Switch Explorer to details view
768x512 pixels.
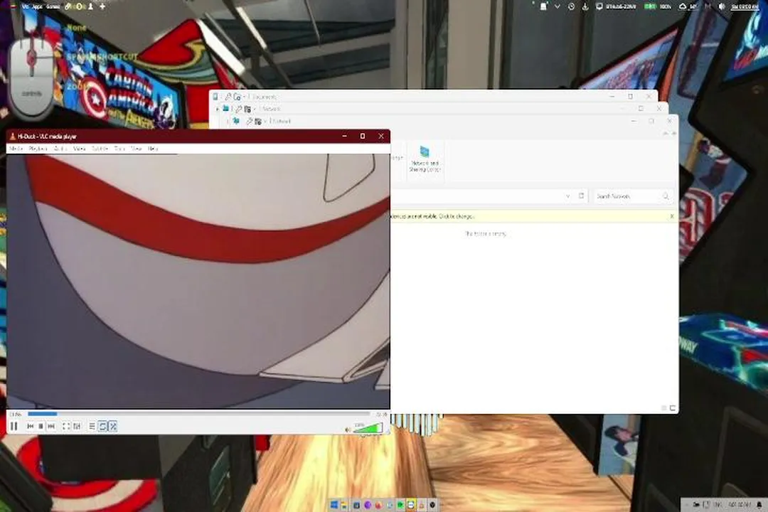[664, 407]
